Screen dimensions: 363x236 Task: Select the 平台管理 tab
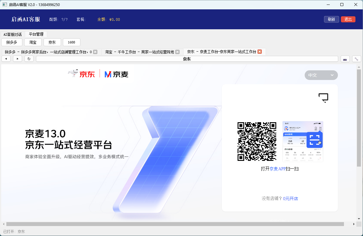click(36, 34)
